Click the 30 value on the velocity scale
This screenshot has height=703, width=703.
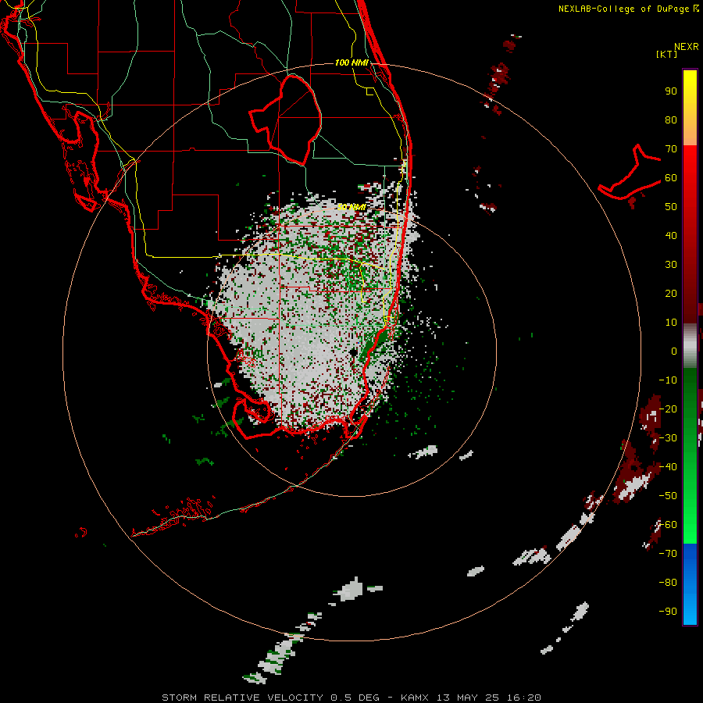pos(671,265)
